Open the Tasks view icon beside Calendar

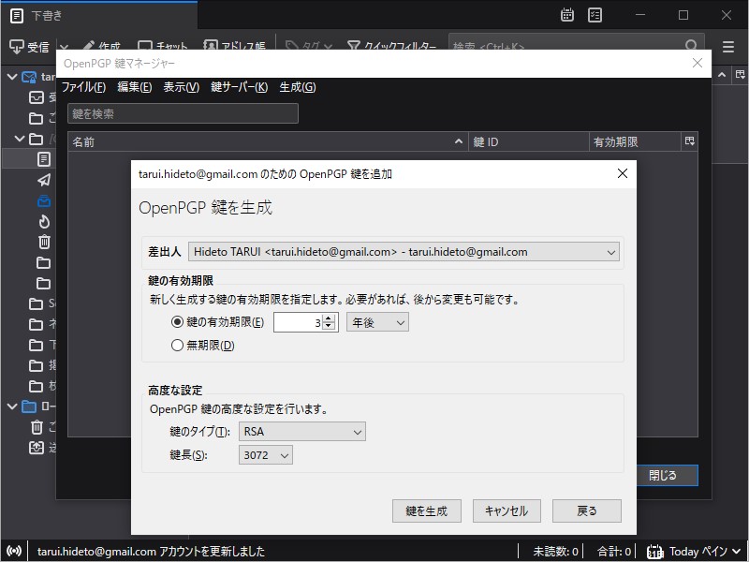[x=595, y=15]
